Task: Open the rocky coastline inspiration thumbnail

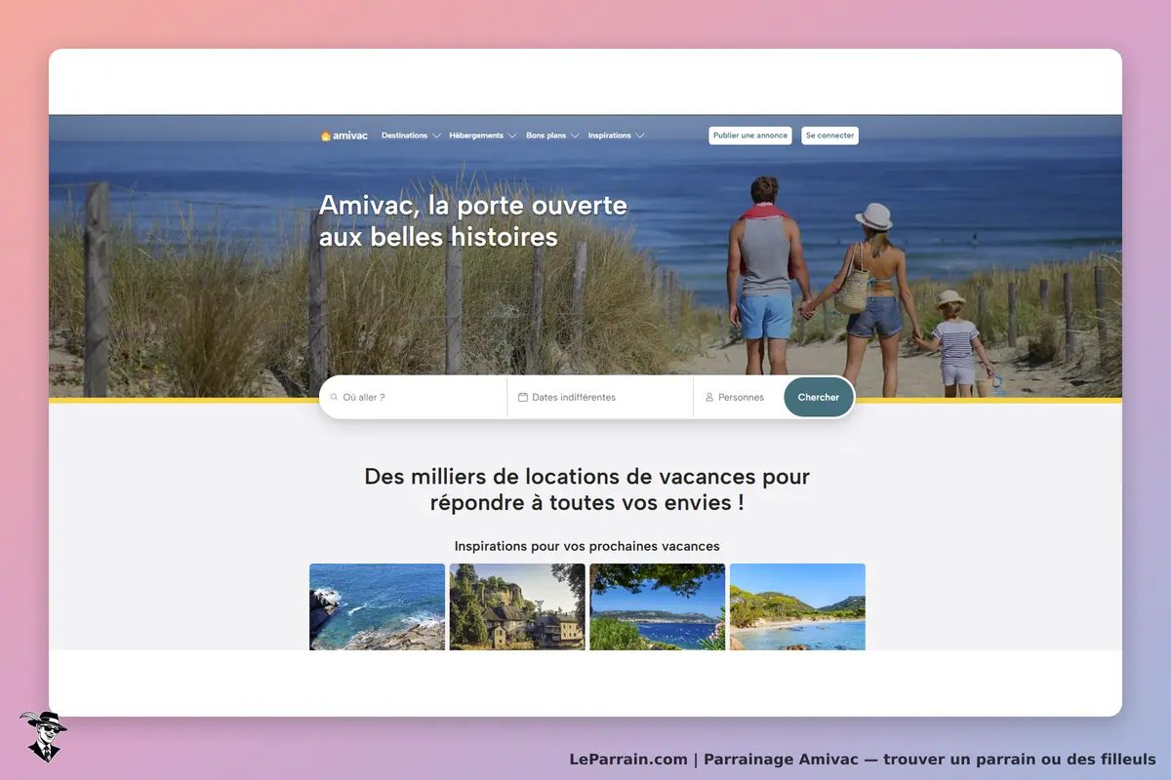Action: [378, 606]
